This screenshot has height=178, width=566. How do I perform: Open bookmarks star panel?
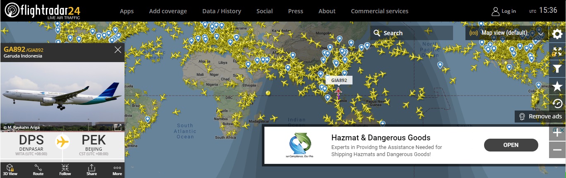pyautogui.click(x=557, y=87)
